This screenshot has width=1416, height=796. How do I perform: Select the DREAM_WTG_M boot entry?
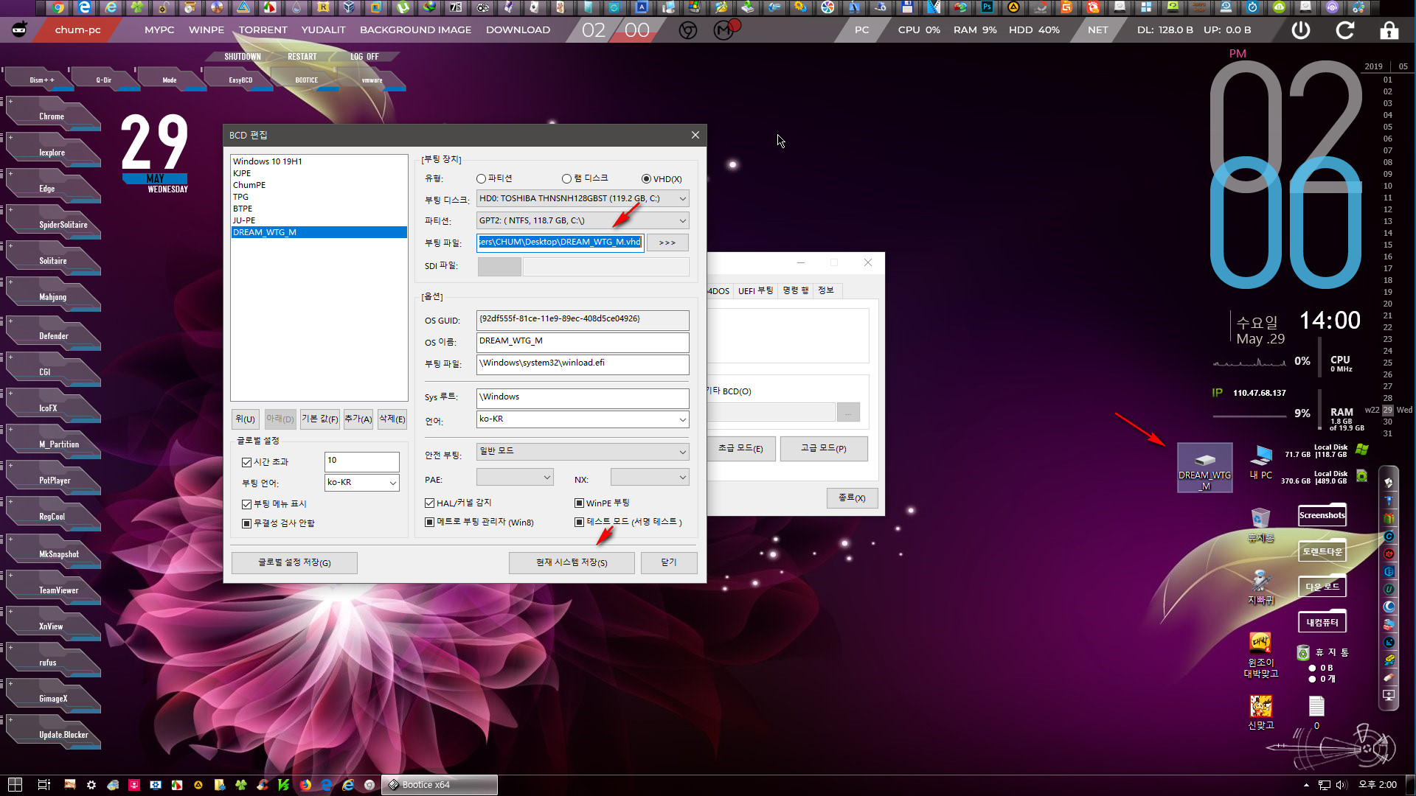coord(319,232)
